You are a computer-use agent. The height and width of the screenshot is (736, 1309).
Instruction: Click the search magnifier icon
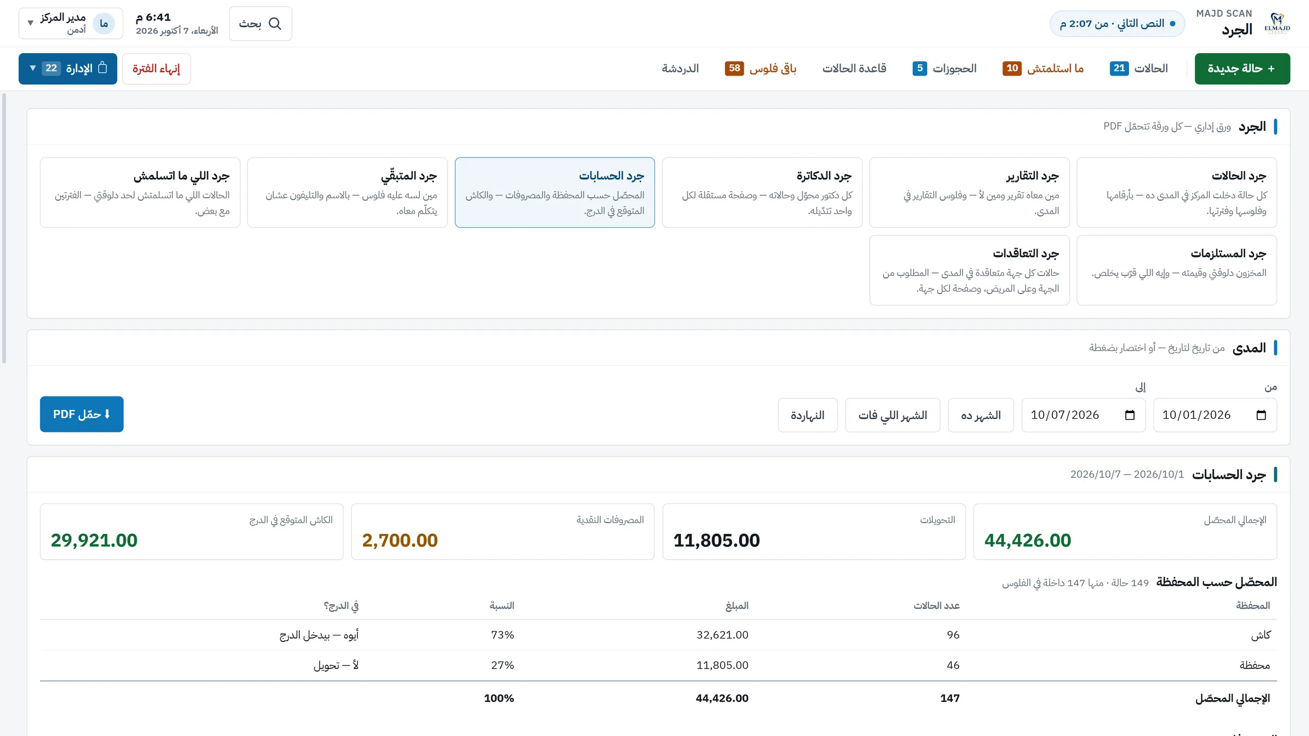(275, 24)
